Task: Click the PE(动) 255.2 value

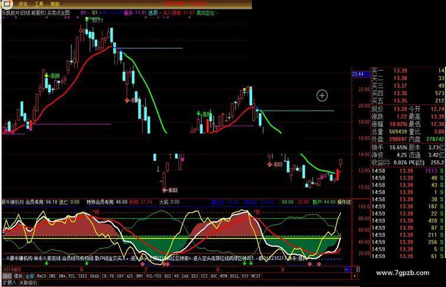Action: coord(438,163)
